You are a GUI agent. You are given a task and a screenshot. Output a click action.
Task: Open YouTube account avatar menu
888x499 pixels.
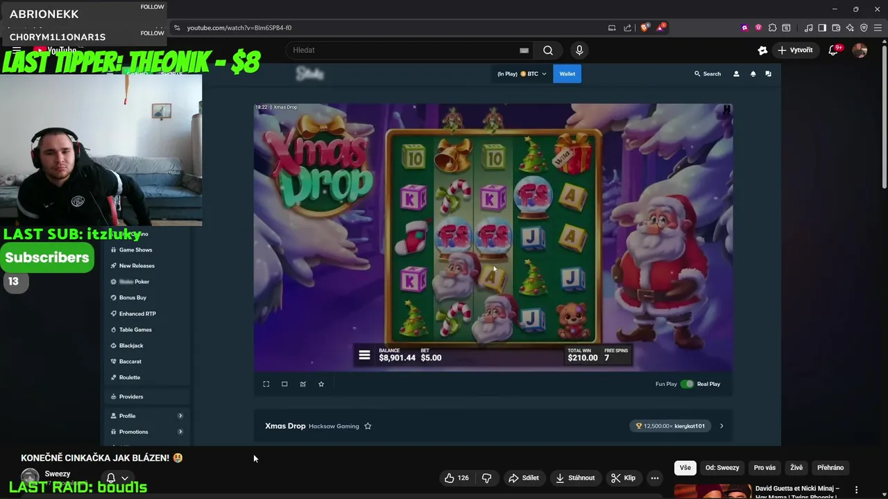pos(860,50)
